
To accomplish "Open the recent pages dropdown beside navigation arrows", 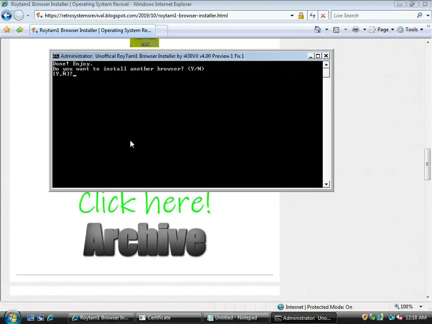I will 28,16.
